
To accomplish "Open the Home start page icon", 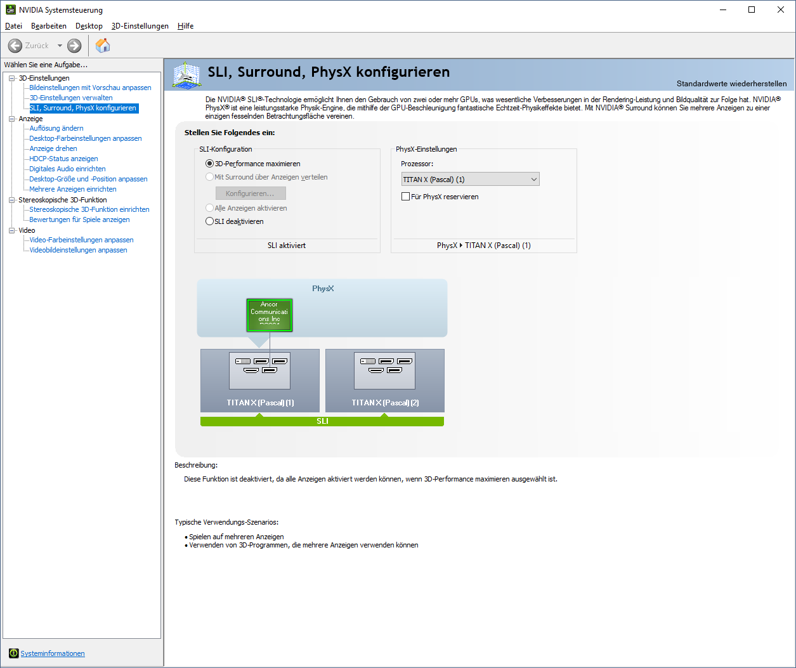I will [103, 46].
